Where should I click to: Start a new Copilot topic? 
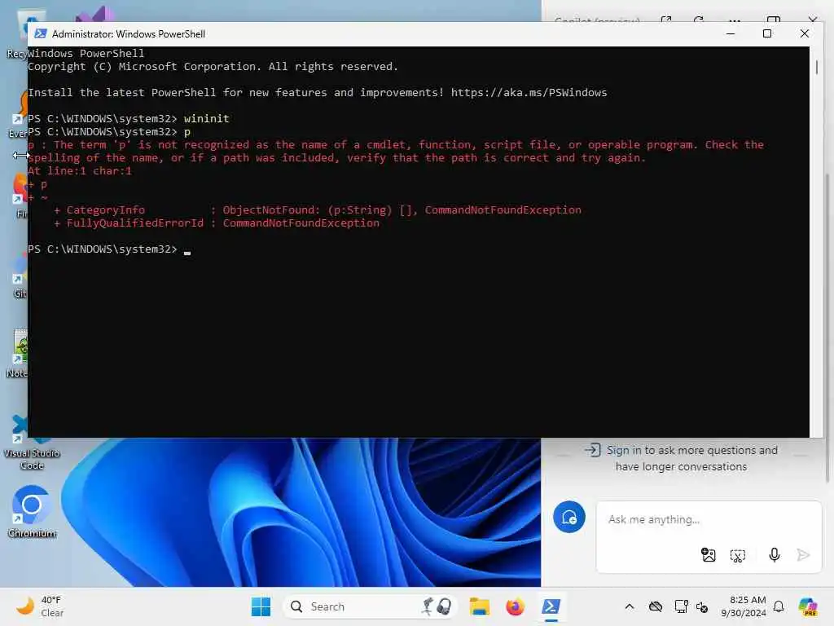tap(569, 517)
